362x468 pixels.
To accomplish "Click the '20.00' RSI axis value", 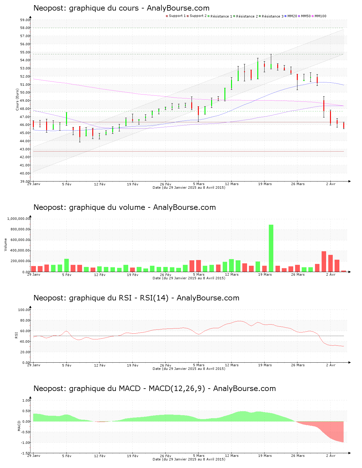I will tap(25, 352).
